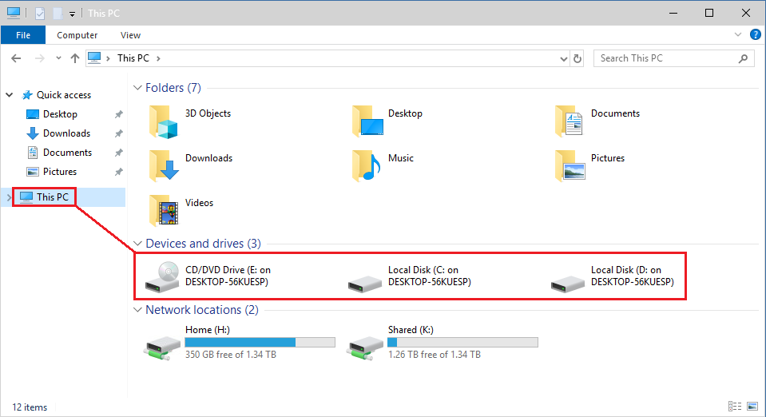Click the Refresh button in address bar

pos(578,58)
